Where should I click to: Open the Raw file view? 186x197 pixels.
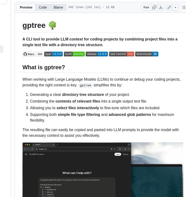(146, 7)
